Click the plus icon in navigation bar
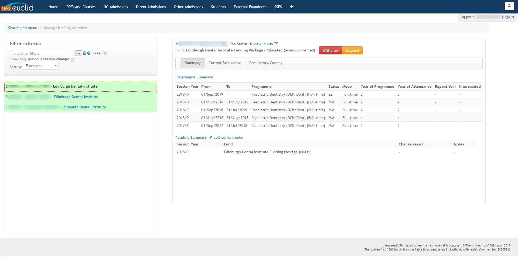The image size is (518, 261). pos(291,7)
